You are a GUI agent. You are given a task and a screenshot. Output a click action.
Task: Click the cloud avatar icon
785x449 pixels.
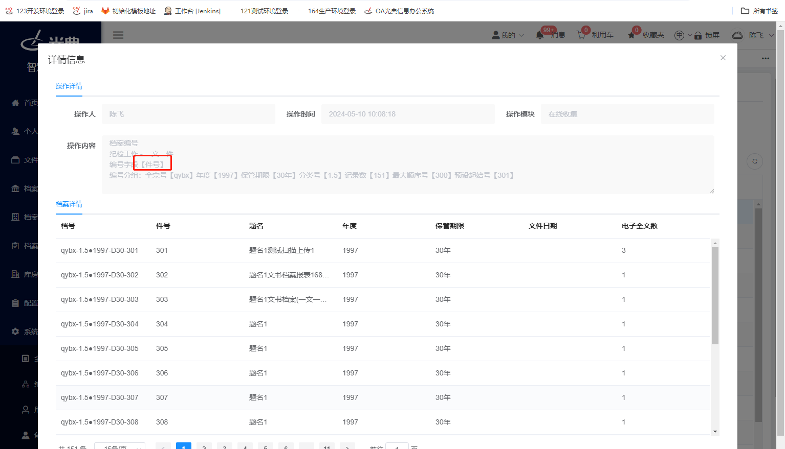(737, 35)
